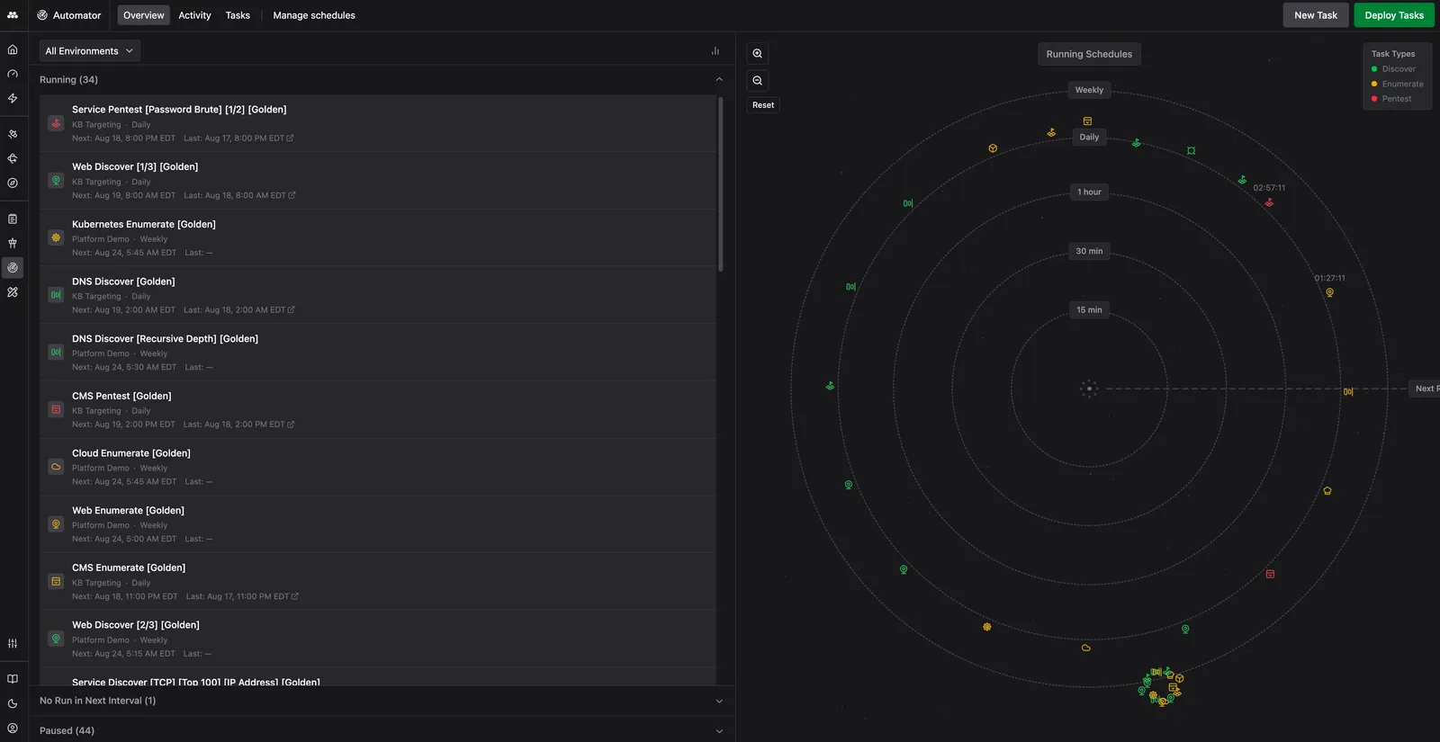Switch to the Overview tab
Image resolution: width=1440 pixels, height=742 pixels.
(x=144, y=15)
